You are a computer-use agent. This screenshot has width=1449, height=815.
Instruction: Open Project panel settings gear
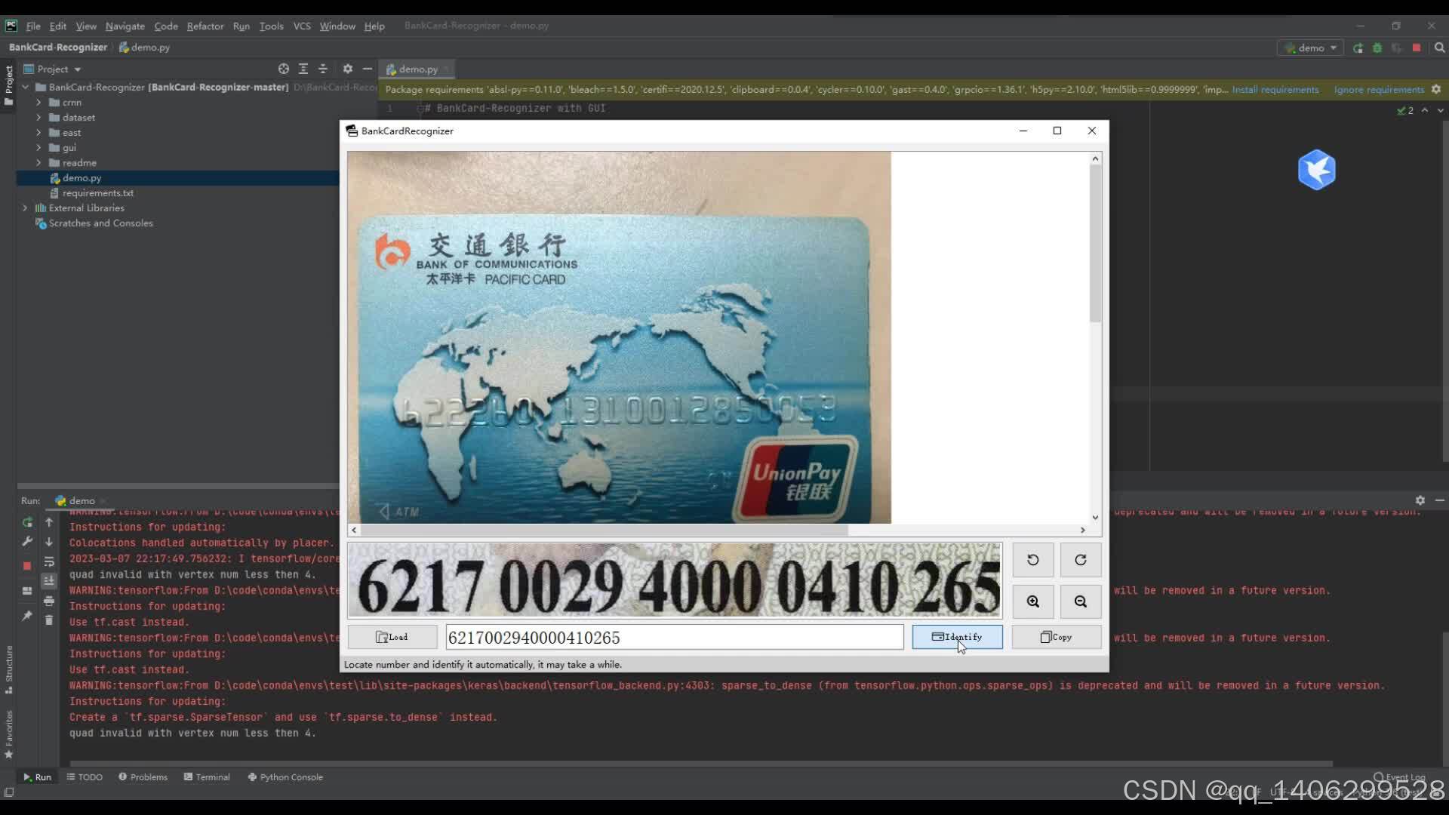(348, 69)
